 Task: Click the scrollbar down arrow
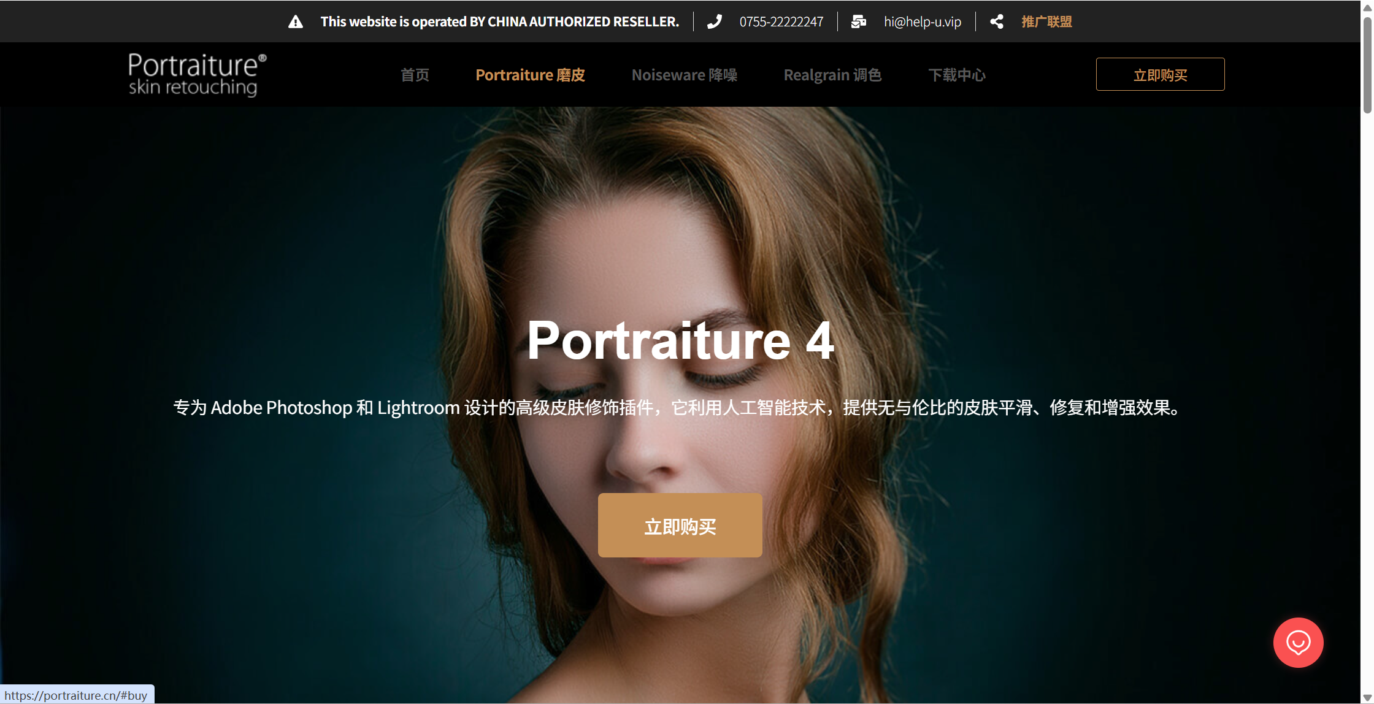1367,698
